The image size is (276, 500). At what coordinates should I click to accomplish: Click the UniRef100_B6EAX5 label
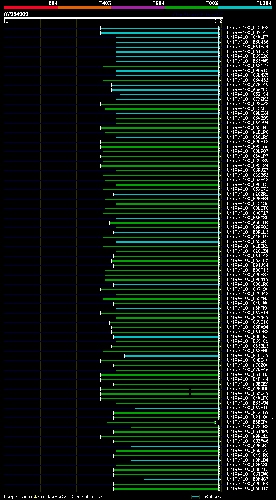pos(248,218)
